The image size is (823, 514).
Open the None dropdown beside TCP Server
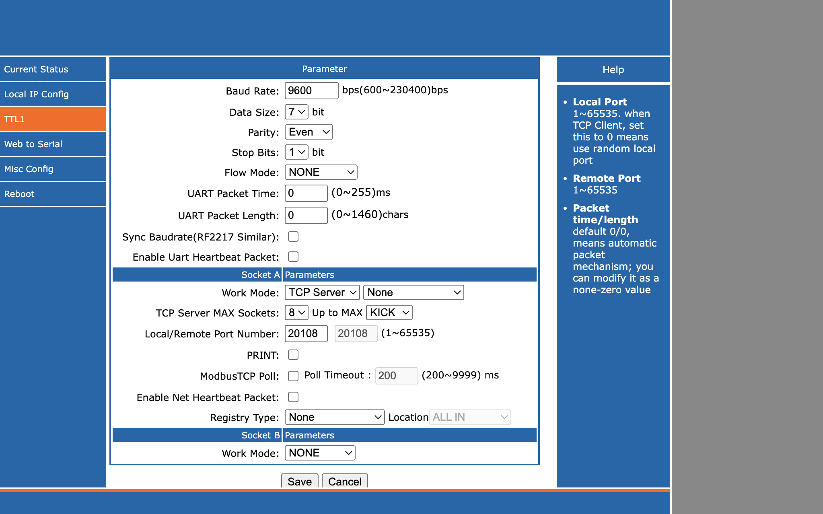pyautogui.click(x=414, y=292)
